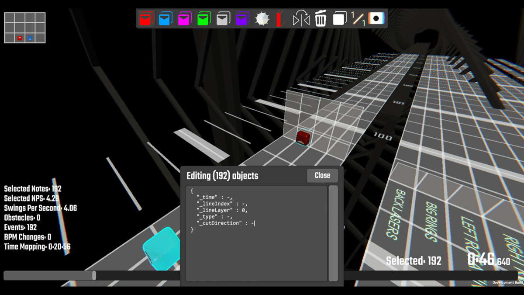Click the mirror selection icon

click(x=301, y=19)
